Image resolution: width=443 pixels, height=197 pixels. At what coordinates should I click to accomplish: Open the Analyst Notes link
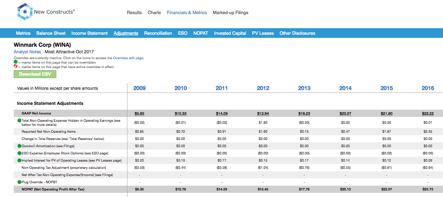pyautogui.click(x=27, y=52)
